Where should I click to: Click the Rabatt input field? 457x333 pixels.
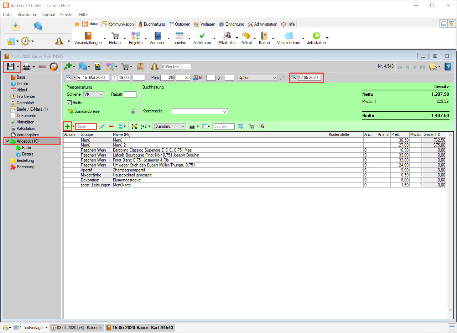click(130, 94)
